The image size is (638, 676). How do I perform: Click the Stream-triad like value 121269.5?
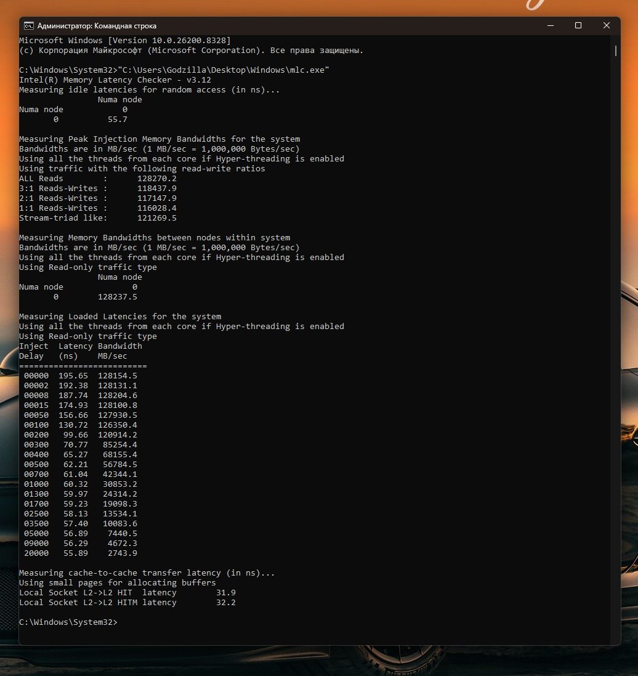[157, 218]
